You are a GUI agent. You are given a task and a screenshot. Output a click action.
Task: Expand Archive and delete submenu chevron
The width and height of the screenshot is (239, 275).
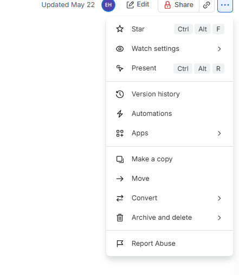coord(219,218)
